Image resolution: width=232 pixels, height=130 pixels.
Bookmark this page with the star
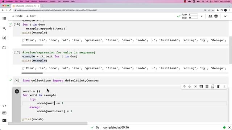tap(213, 10)
